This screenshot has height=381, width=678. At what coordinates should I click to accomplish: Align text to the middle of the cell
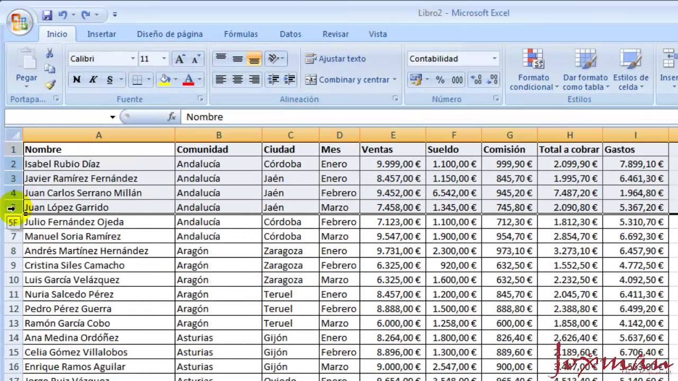click(x=238, y=59)
